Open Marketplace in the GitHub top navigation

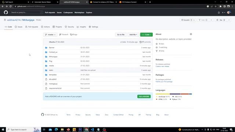[x=79, y=12]
